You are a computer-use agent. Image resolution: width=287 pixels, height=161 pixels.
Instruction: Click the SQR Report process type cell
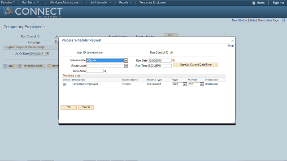pyautogui.click(x=154, y=84)
